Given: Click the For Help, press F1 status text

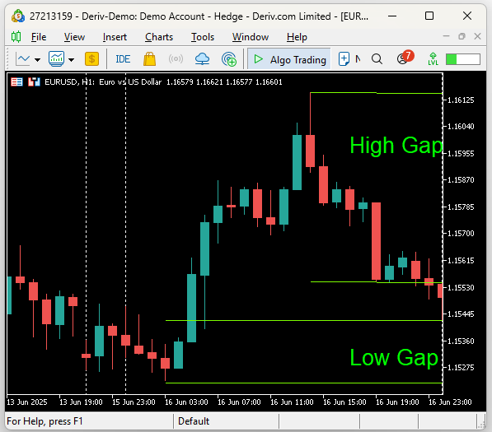Looking at the screenshot, I should pyautogui.click(x=45, y=421).
